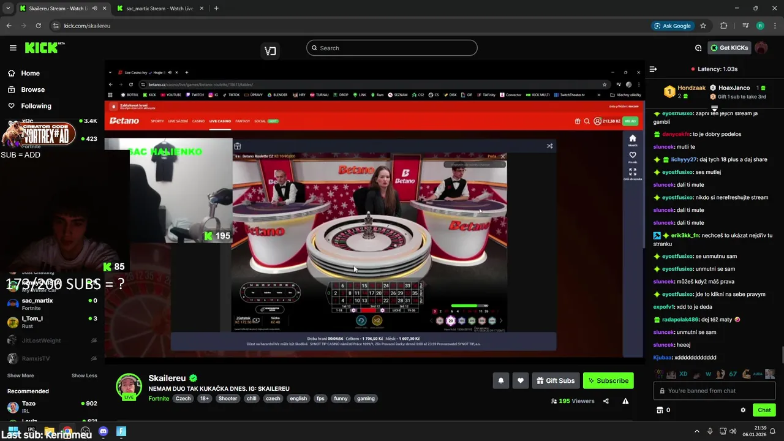784x441 pixels.
Task: Open Windows notification bell in taskbar
Action: tap(773, 431)
